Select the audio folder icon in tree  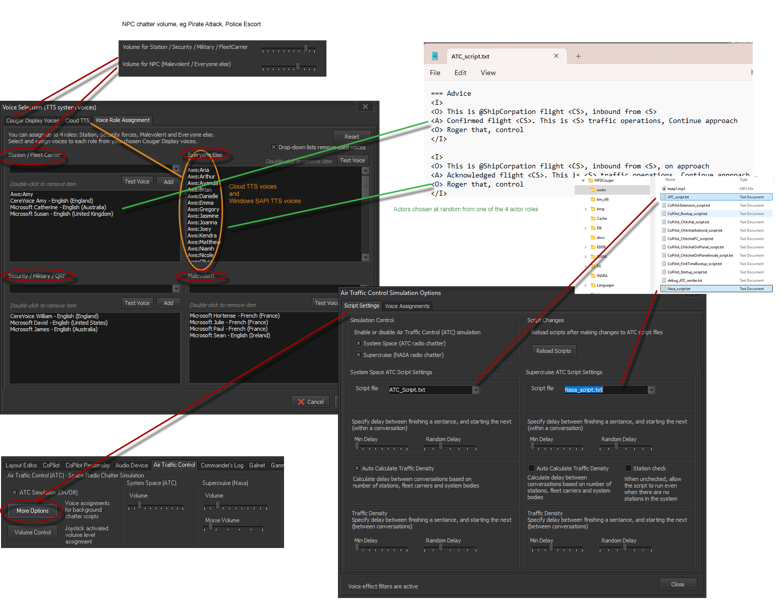[593, 190]
